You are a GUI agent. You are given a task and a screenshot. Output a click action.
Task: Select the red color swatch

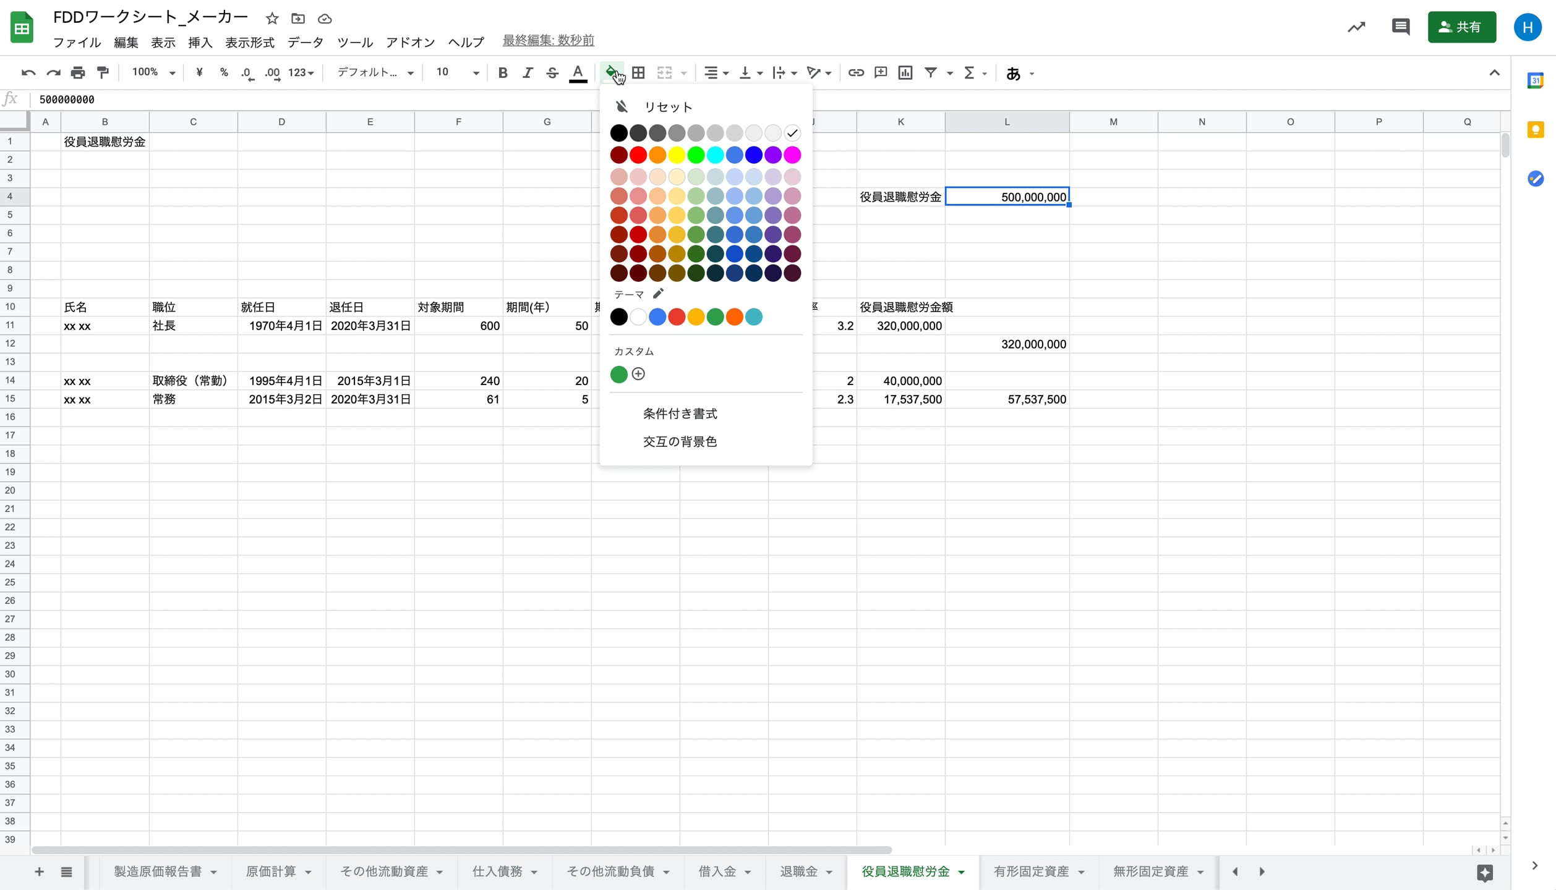coord(638,155)
